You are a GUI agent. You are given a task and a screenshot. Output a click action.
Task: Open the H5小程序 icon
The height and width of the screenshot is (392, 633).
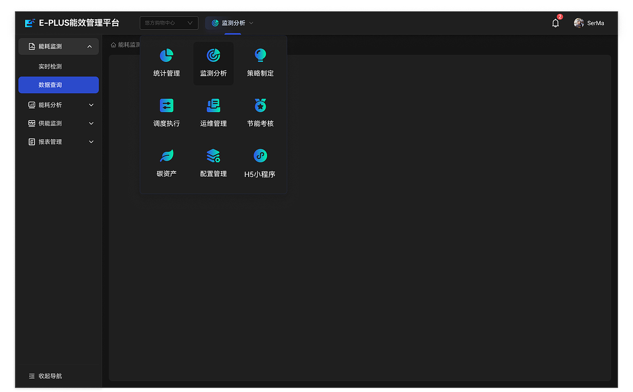(260, 156)
